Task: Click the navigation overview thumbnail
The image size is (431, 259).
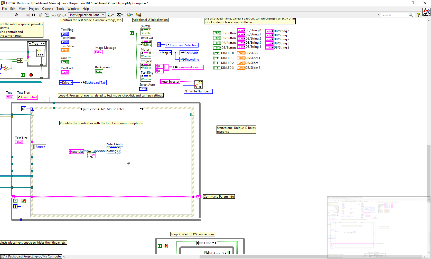Action: pos(379,228)
